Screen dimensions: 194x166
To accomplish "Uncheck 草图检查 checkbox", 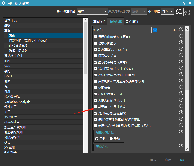I will (95, 88).
